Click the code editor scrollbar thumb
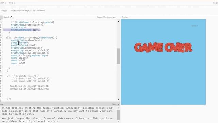This screenshot has width=218, height=123. (x=118, y=56)
